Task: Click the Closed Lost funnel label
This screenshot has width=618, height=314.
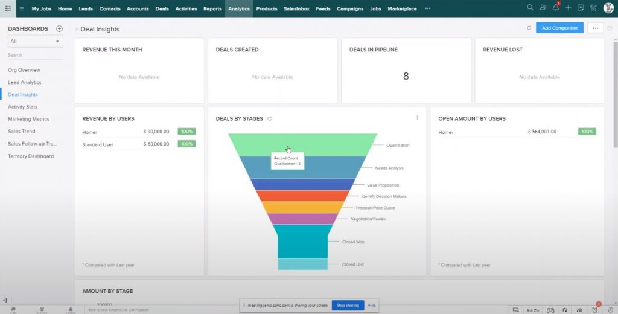Action: pyautogui.click(x=352, y=264)
